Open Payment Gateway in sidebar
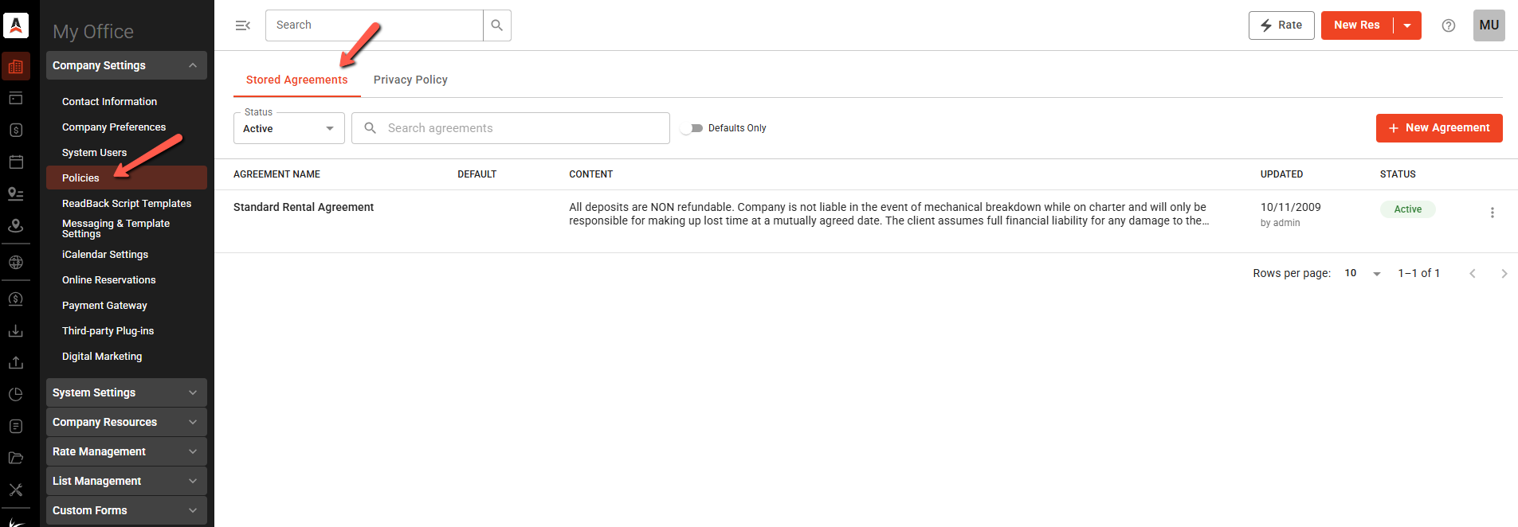The width and height of the screenshot is (1518, 527). click(x=104, y=306)
